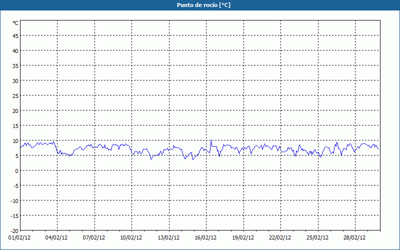Select the 40 y-axis label
Screen dimensions: 400x250
[x=15, y=51]
